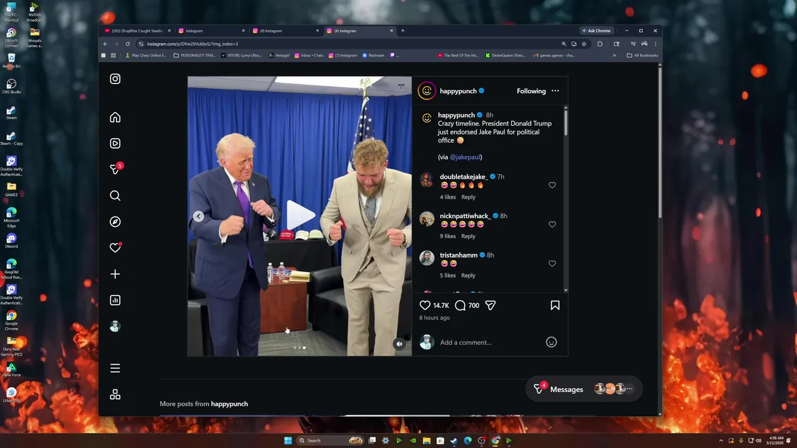This screenshot has height=448, width=797.
Task: Open @jakepaul mention link
Action: (x=466, y=157)
